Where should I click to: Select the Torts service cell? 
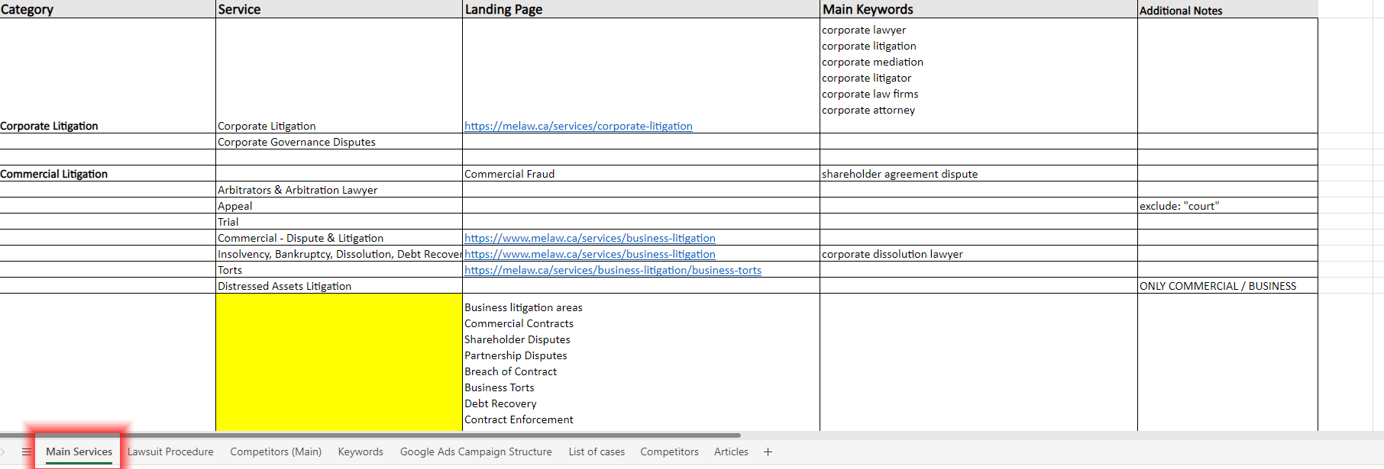tap(339, 270)
